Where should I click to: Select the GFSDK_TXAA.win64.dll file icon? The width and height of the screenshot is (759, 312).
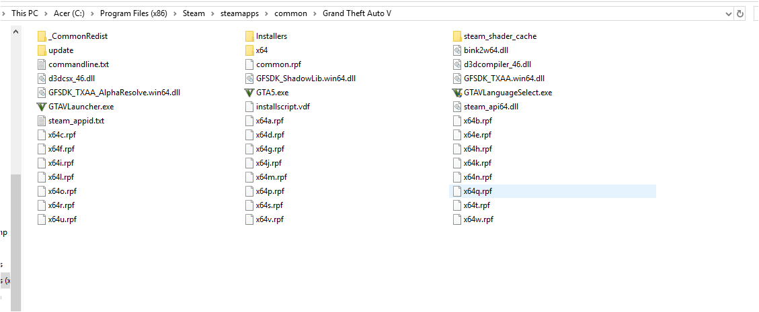click(457, 79)
